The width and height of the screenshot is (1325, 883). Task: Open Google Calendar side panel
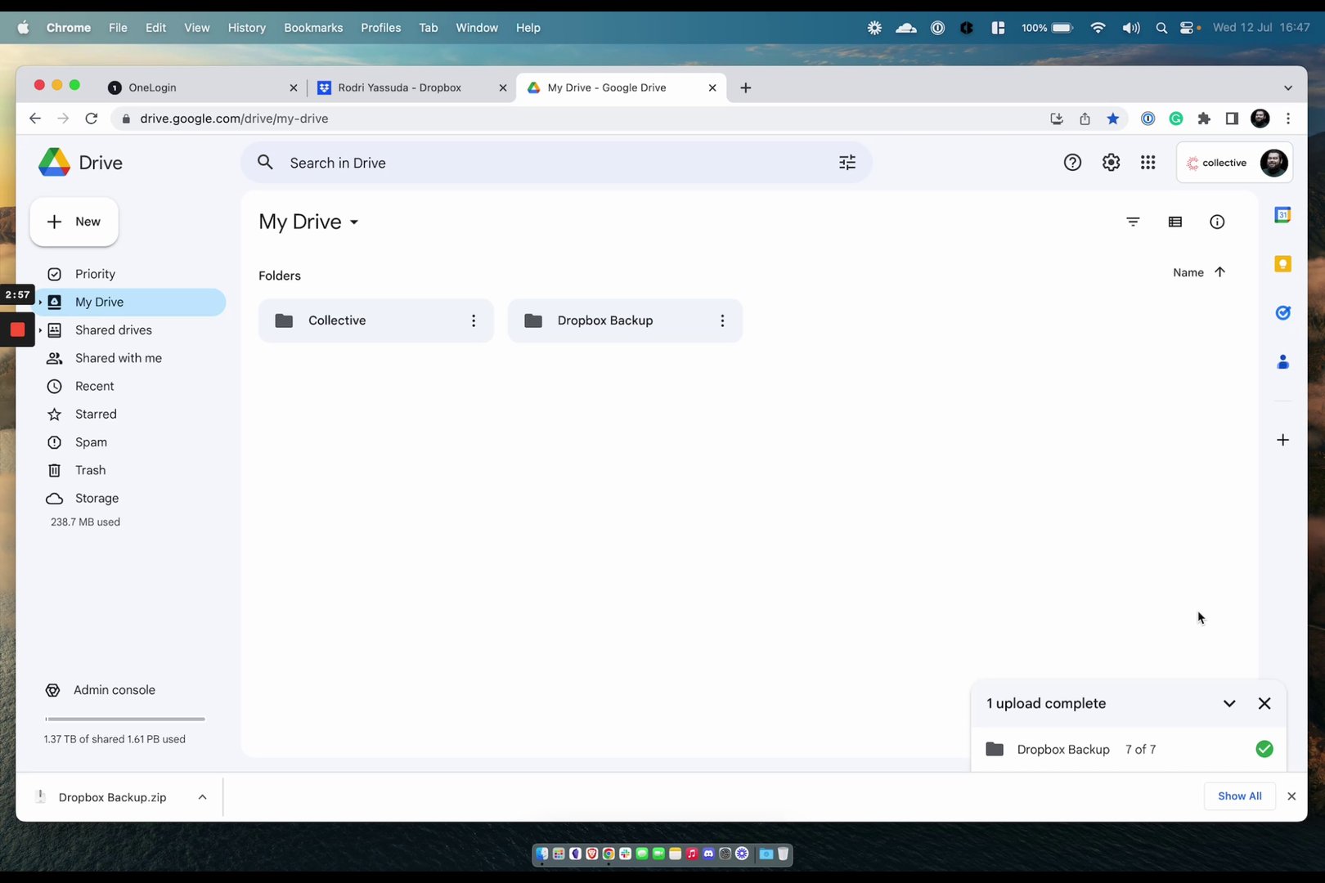pos(1282,215)
